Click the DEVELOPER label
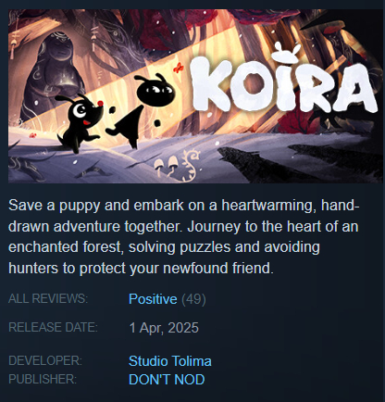Screen dimensions: 385x402 tap(45, 360)
